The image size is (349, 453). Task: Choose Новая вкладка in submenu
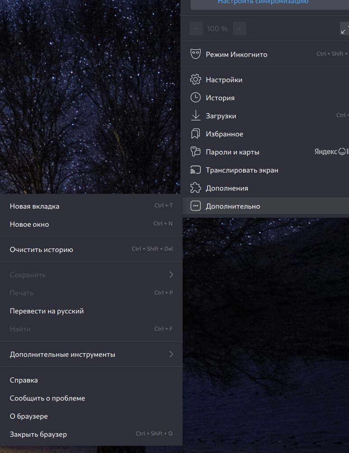click(91, 206)
